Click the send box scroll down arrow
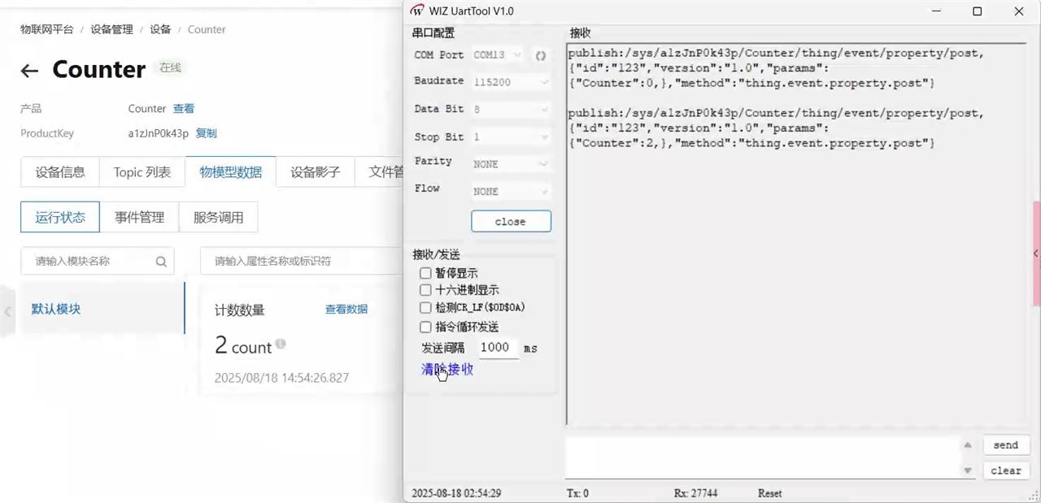The height and width of the screenshot is (503, 1041). coord(967,470)
